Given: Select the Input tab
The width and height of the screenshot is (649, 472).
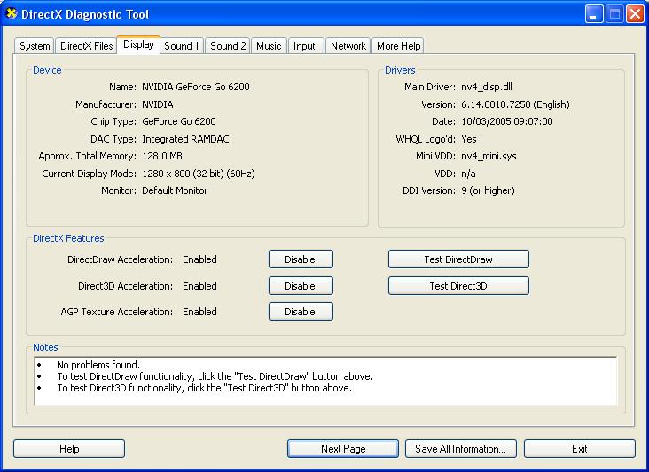Looking at the screenshot, I should tap(304, 46).
